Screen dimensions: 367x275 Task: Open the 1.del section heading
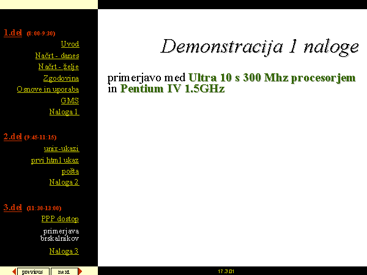(13, 33)
